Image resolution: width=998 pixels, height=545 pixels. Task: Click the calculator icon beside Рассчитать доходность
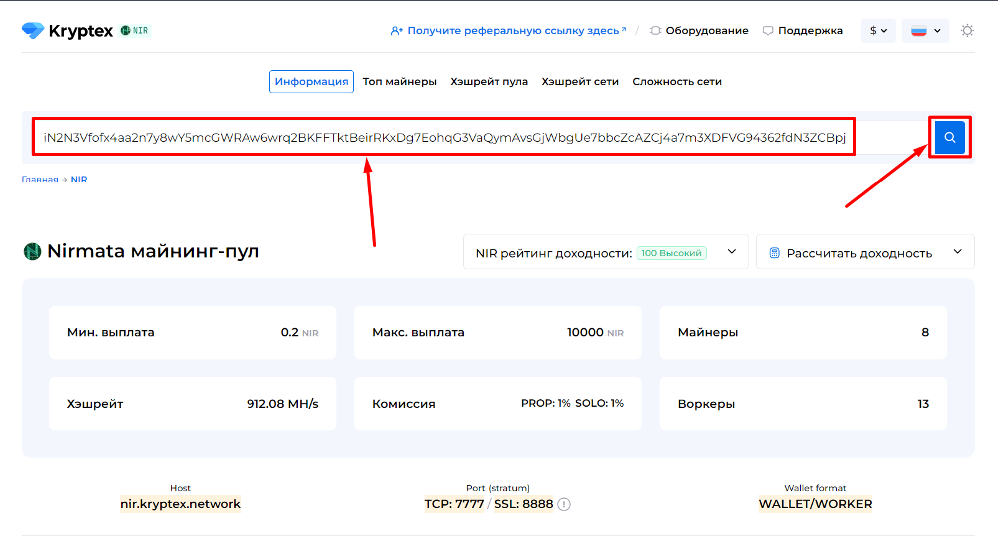tap(774, 253)
